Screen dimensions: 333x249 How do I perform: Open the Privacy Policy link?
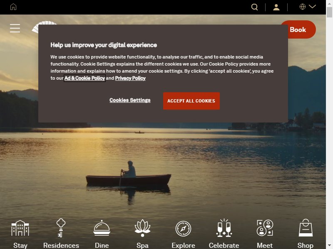click(x=130, y=78)
